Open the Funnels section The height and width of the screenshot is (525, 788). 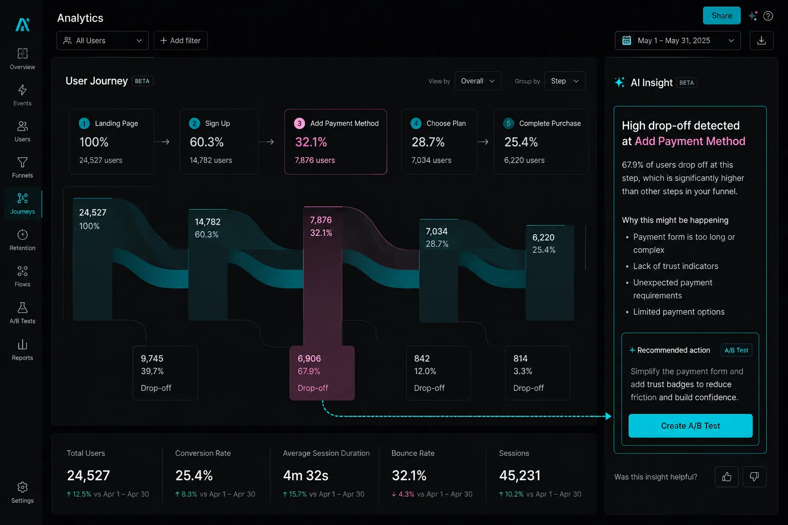[23, 168]
